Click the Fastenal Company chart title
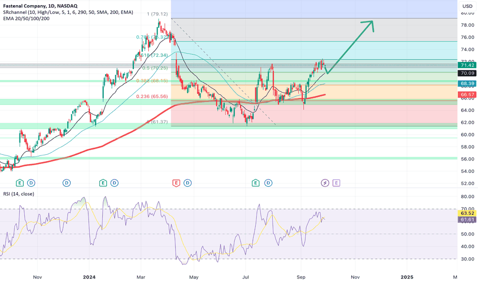The width and height of the screenshot is (478, 282). tap(40, 6)
